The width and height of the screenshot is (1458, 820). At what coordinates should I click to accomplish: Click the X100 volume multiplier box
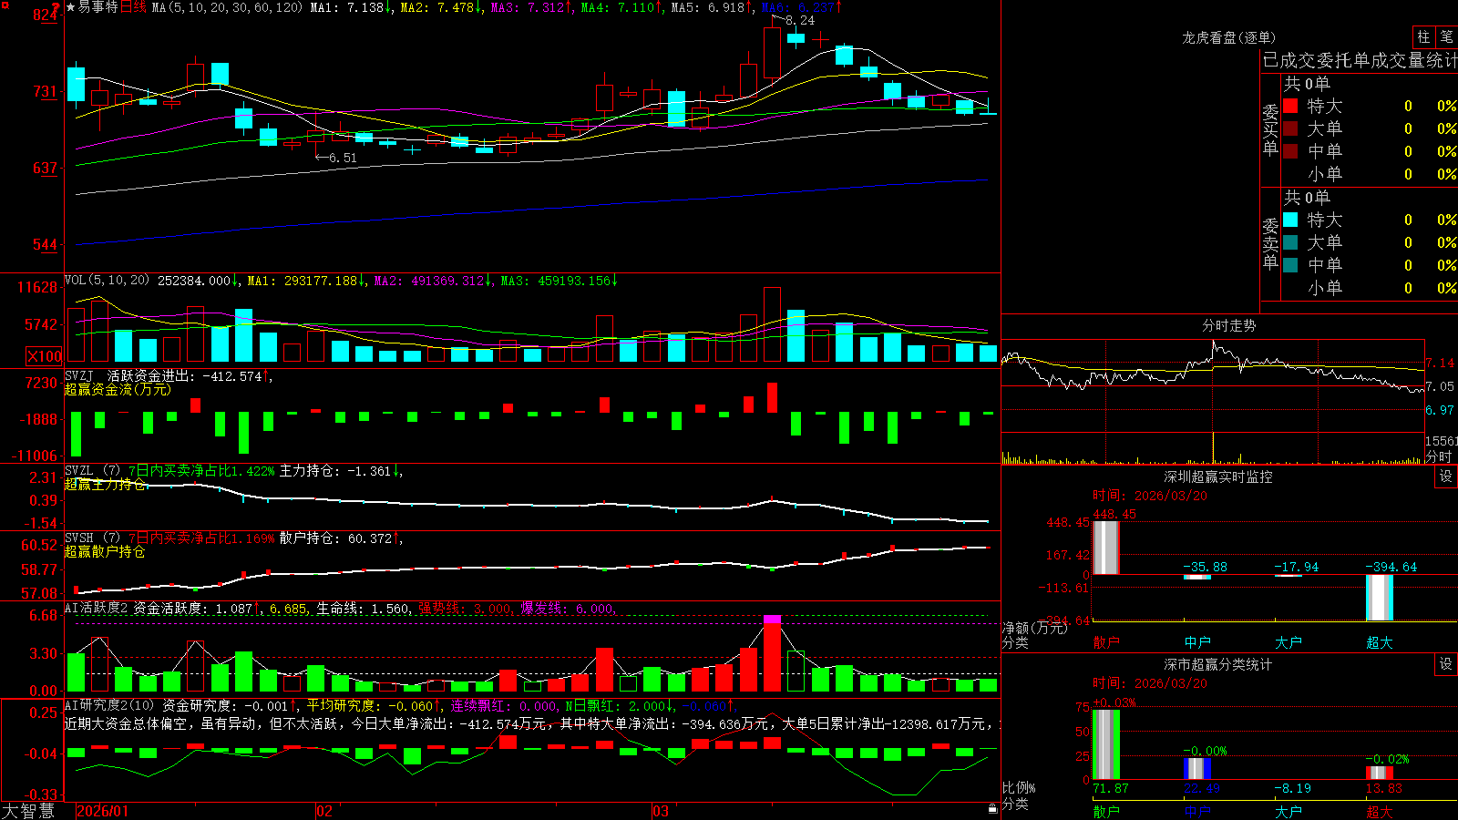click(44, 356)
